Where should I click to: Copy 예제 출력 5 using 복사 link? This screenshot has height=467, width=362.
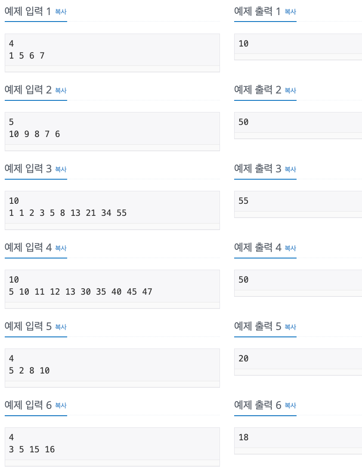290,327
